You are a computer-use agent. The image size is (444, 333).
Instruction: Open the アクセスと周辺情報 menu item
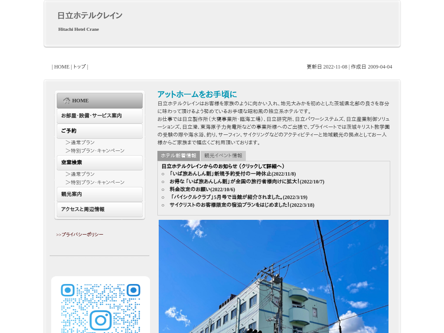pos(100,209)
